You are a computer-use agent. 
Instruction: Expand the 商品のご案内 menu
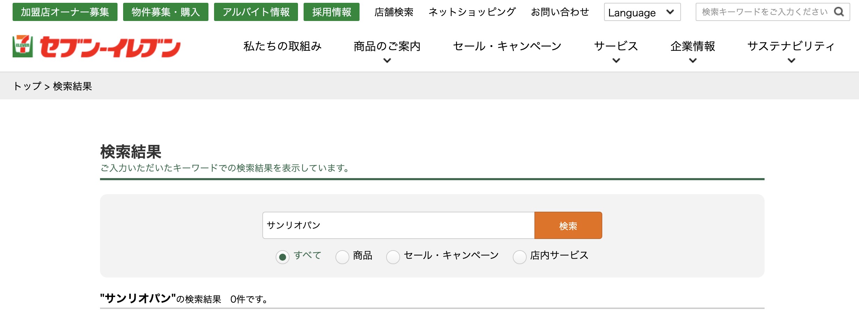click(x=387, y=46)
